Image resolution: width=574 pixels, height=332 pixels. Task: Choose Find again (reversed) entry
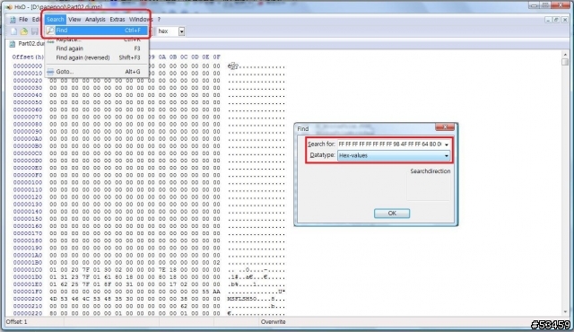click(x=97, y=57)
